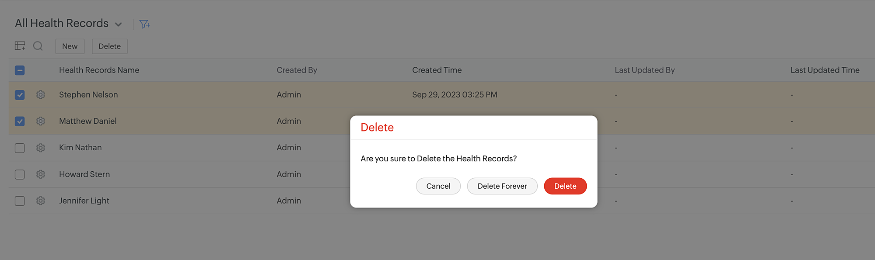875x260 pixels.
Task: Sort by Health Records Name column header
Action: coord(99,70)
